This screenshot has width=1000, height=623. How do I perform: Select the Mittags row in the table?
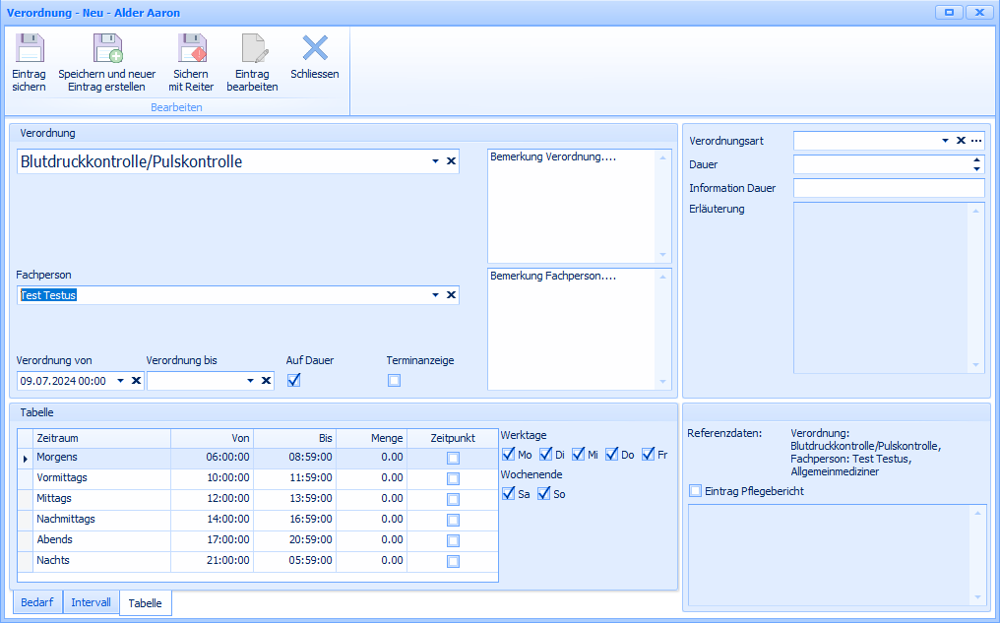tap(54, 498)
